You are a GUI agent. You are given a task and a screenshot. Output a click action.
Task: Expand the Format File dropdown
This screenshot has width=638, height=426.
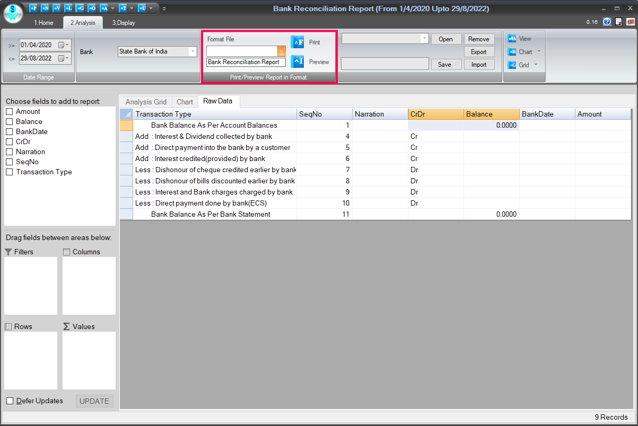(282, 51)
